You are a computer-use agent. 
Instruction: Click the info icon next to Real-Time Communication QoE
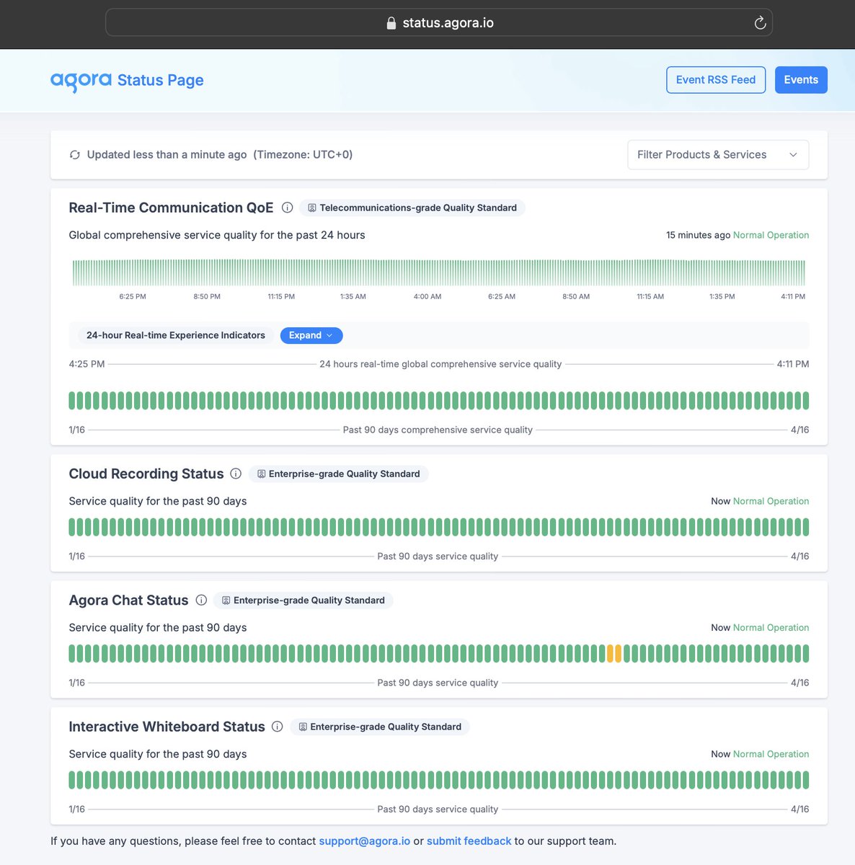click(x=287, y=208)
